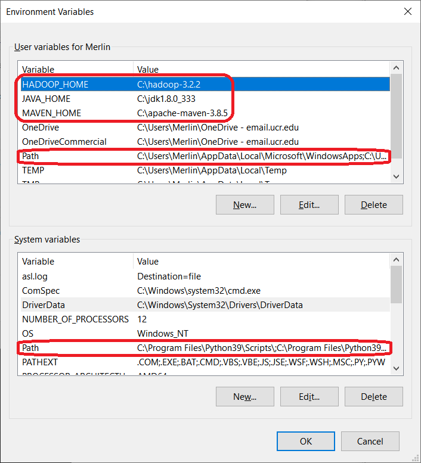The image size is (421, 463).
Task: Select the OneDriveCommercial variable row
Action: (205, 142)
